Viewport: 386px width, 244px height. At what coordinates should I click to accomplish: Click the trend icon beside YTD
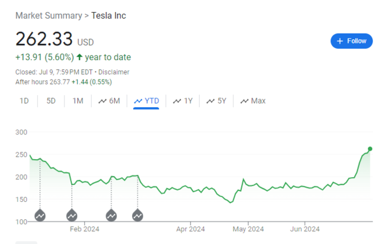(138, 101)
